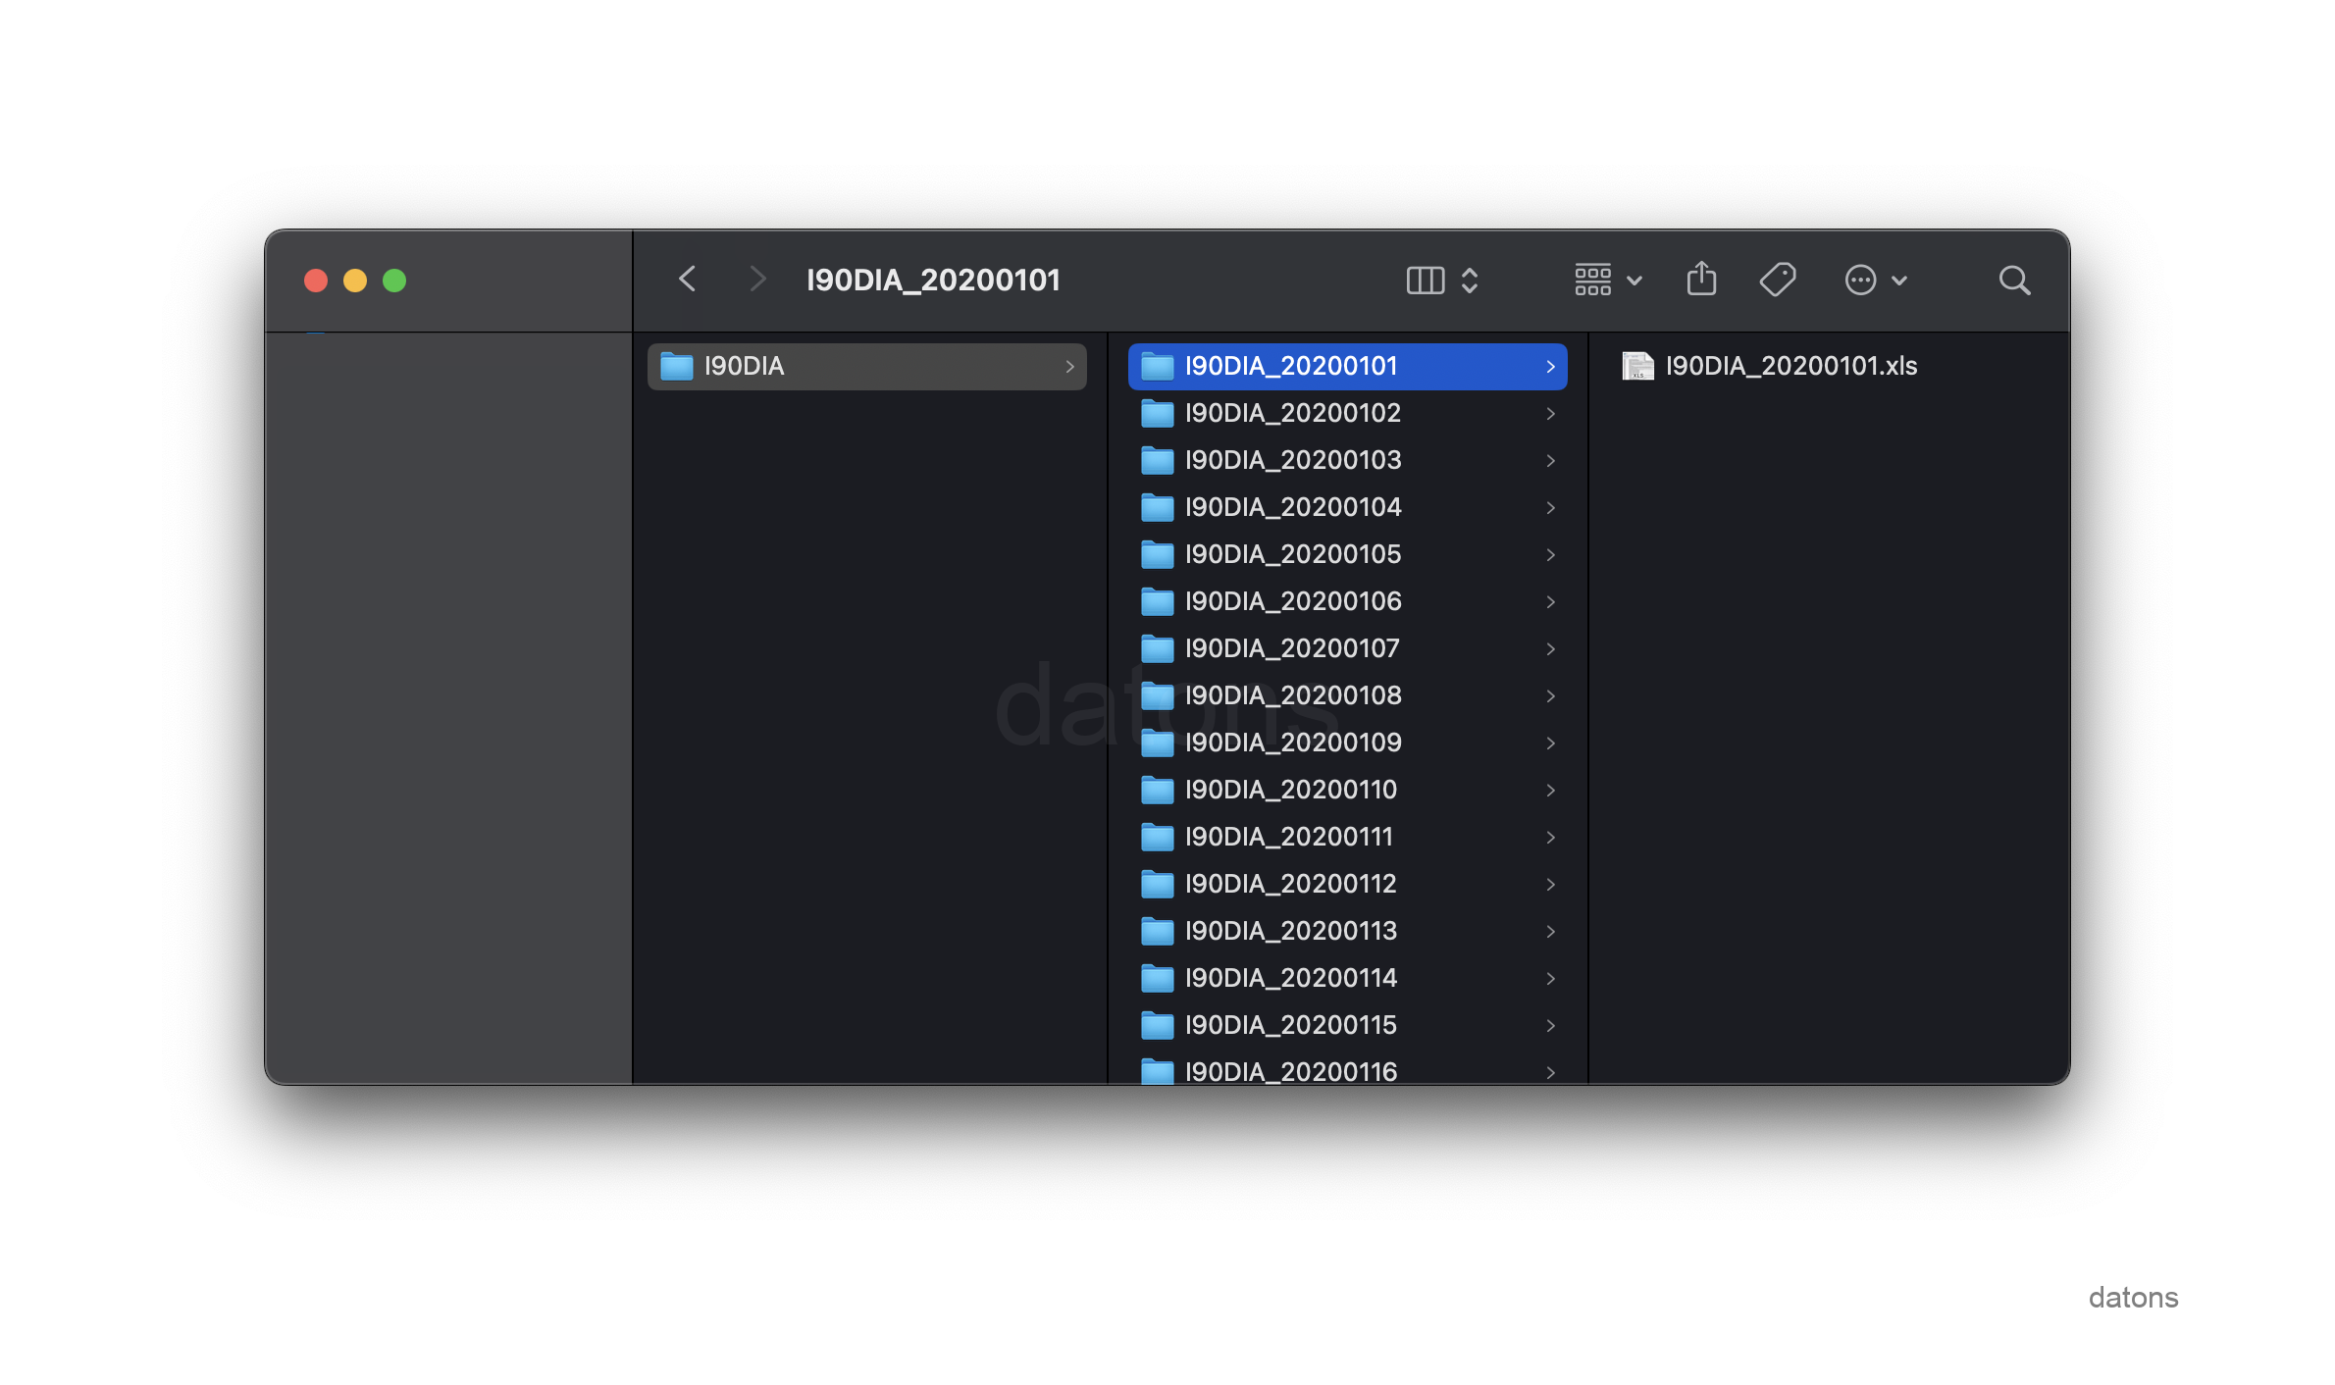Open the group-by grid menu

1607,281
